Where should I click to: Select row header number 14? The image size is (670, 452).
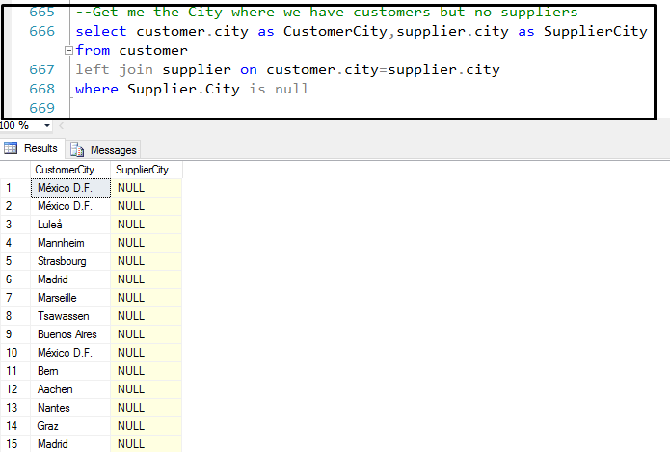click(x=15, y=426)
